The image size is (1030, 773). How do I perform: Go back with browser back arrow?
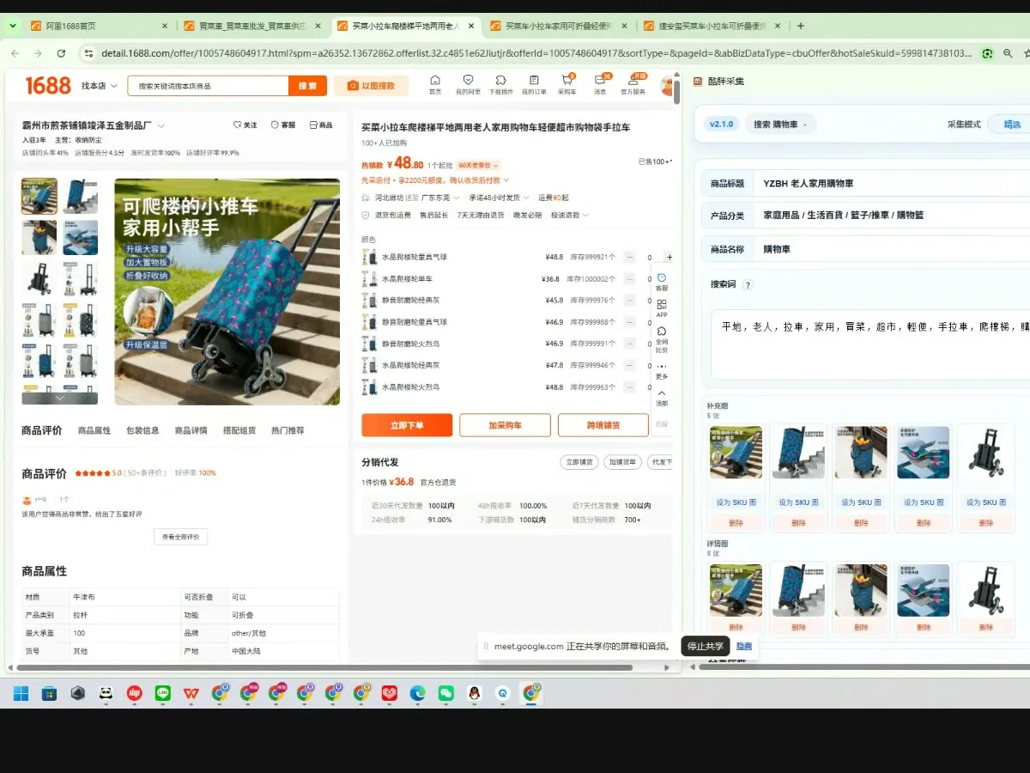pyautogui.click(x=15, y=53)
